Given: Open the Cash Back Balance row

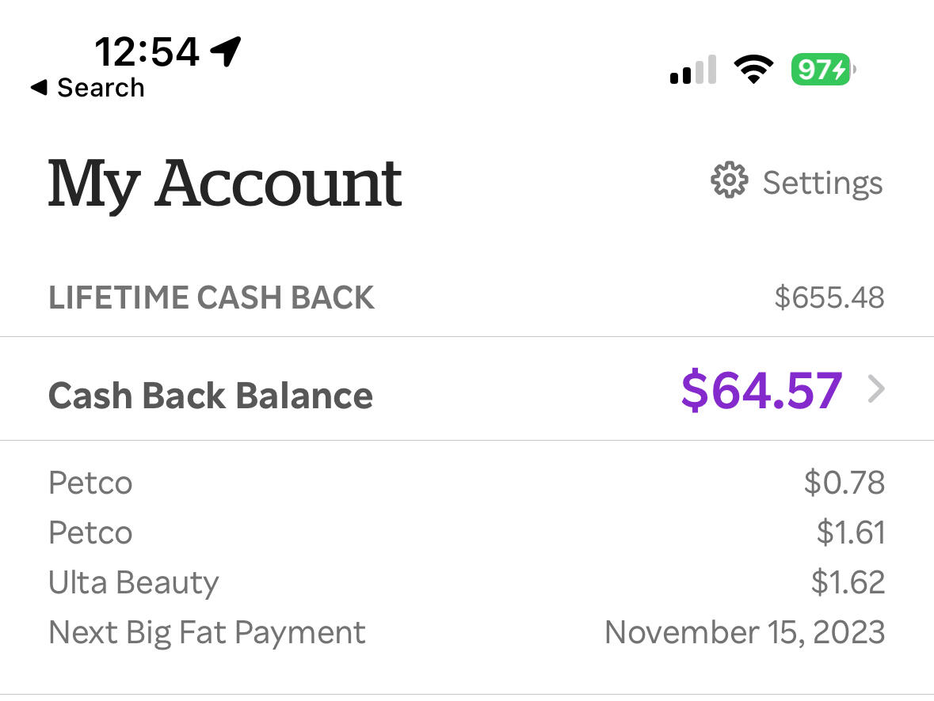Looking at the screenshot, I should pos(467,389).
